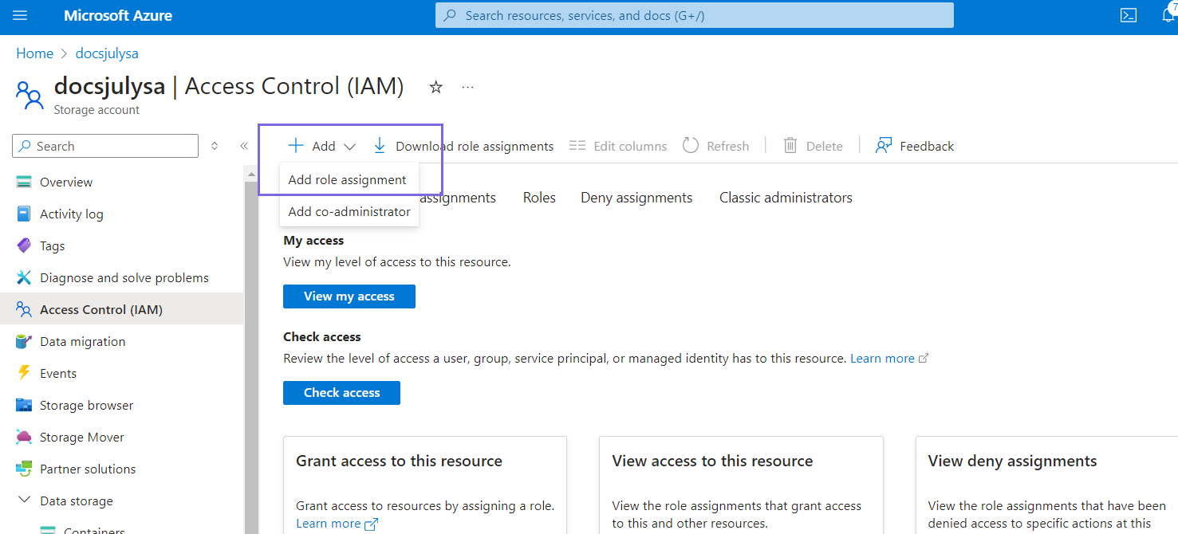Launch Cloud Shell from top bar
Viewport: 1178px width, 534px height.
pos(1129,16)
